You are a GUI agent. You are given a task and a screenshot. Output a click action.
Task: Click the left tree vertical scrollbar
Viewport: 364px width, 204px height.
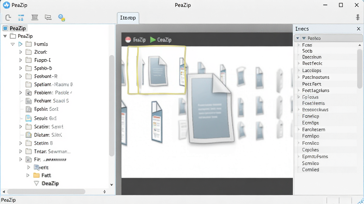pyautogui.click(x=112, y=105)
